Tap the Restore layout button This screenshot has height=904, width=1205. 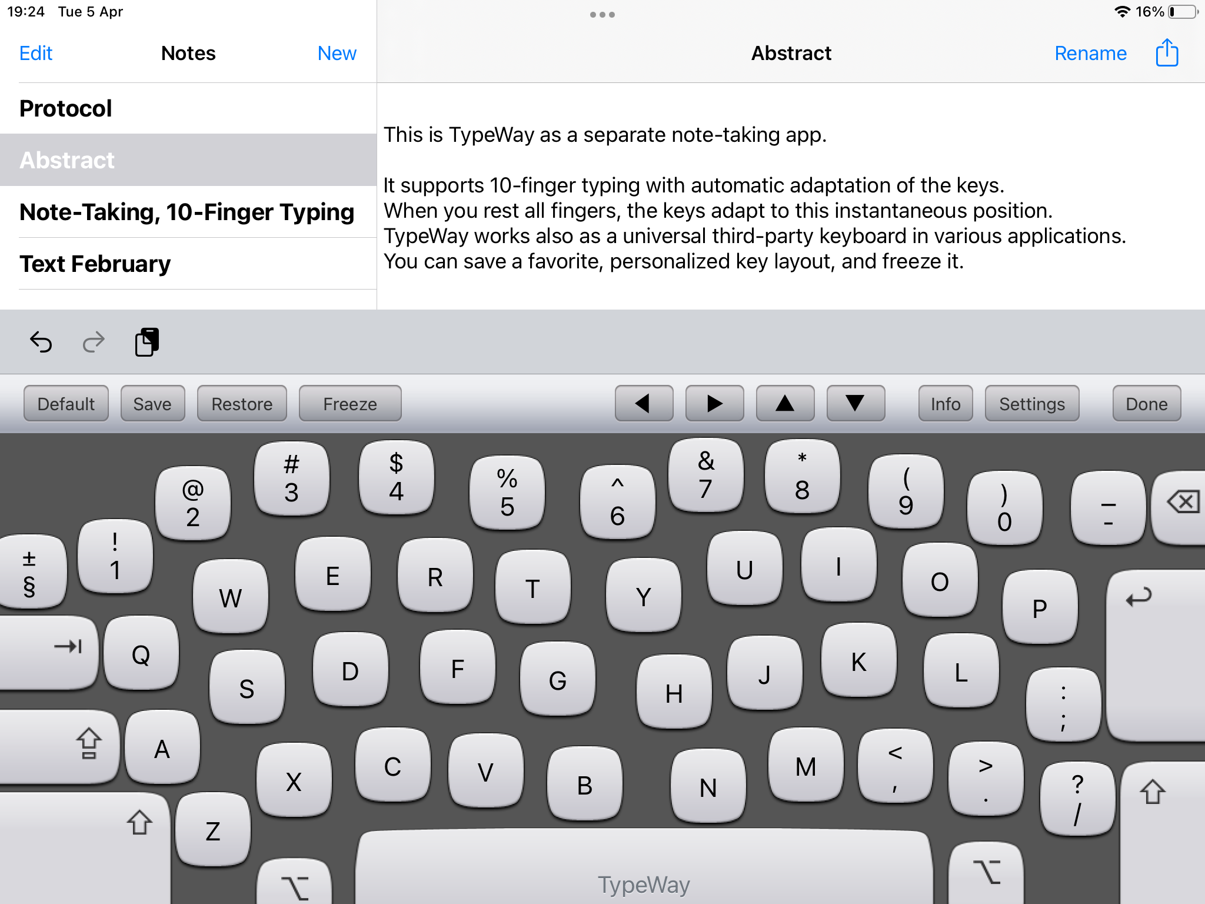tap(242, 404)
